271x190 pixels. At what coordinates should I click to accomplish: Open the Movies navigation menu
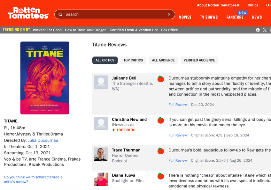tap(185, 17)
